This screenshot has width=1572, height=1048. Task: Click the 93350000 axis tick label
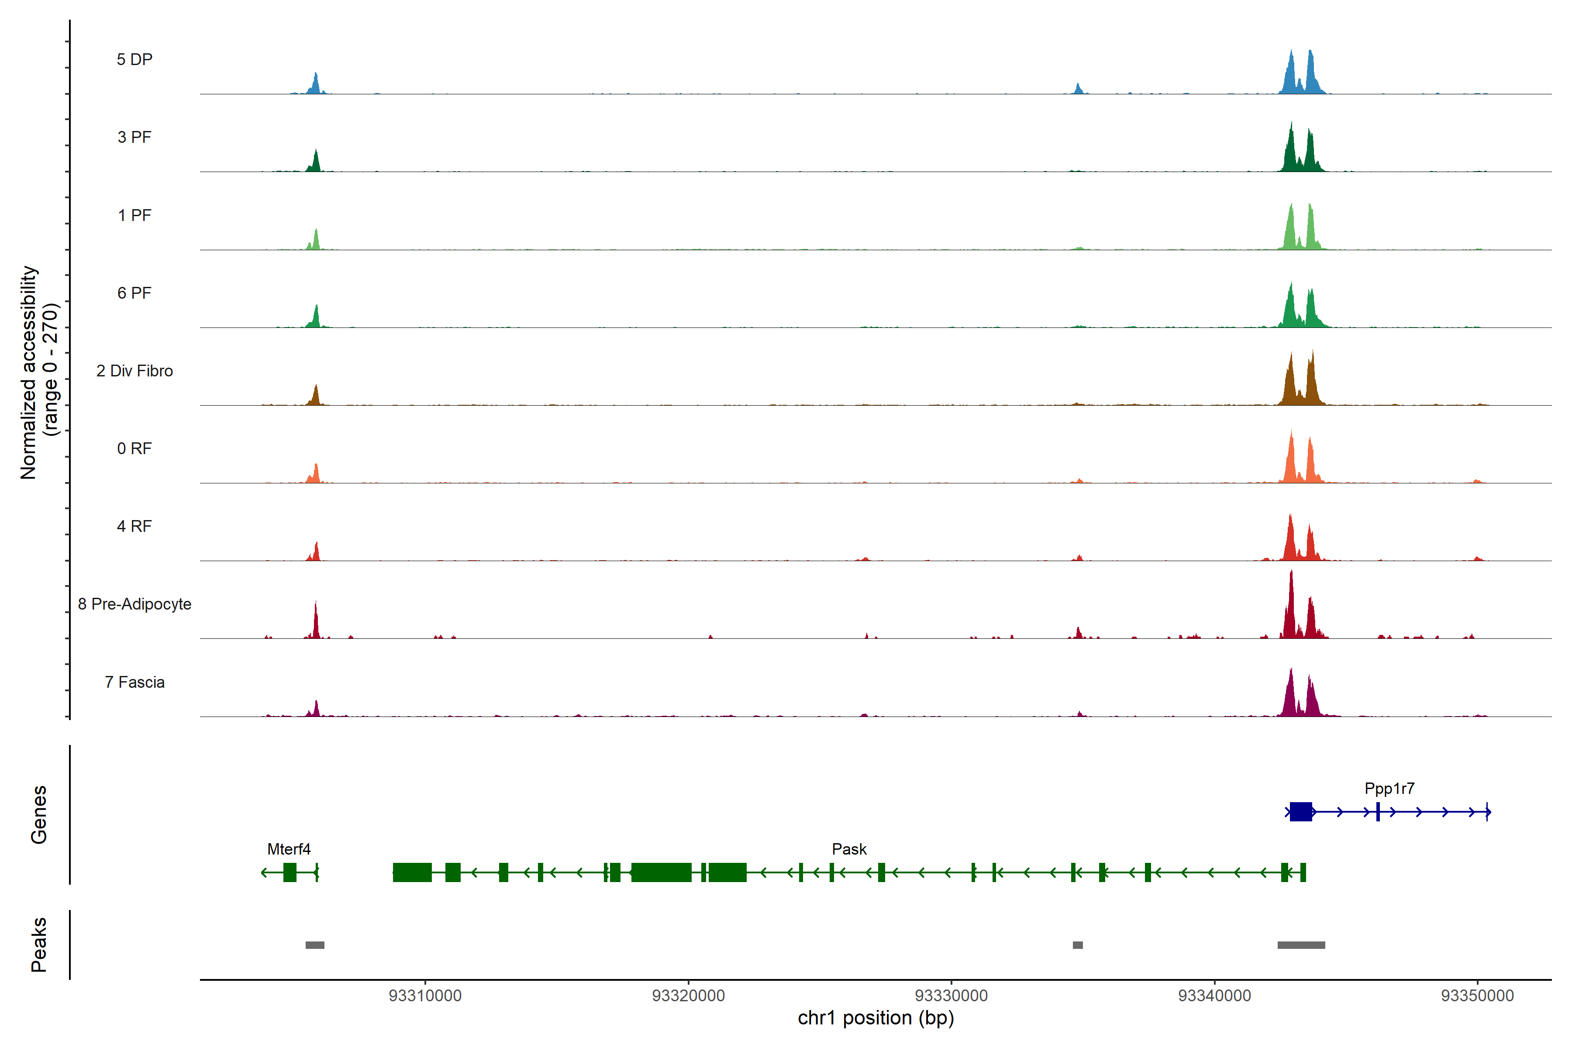pos(1477,996)
